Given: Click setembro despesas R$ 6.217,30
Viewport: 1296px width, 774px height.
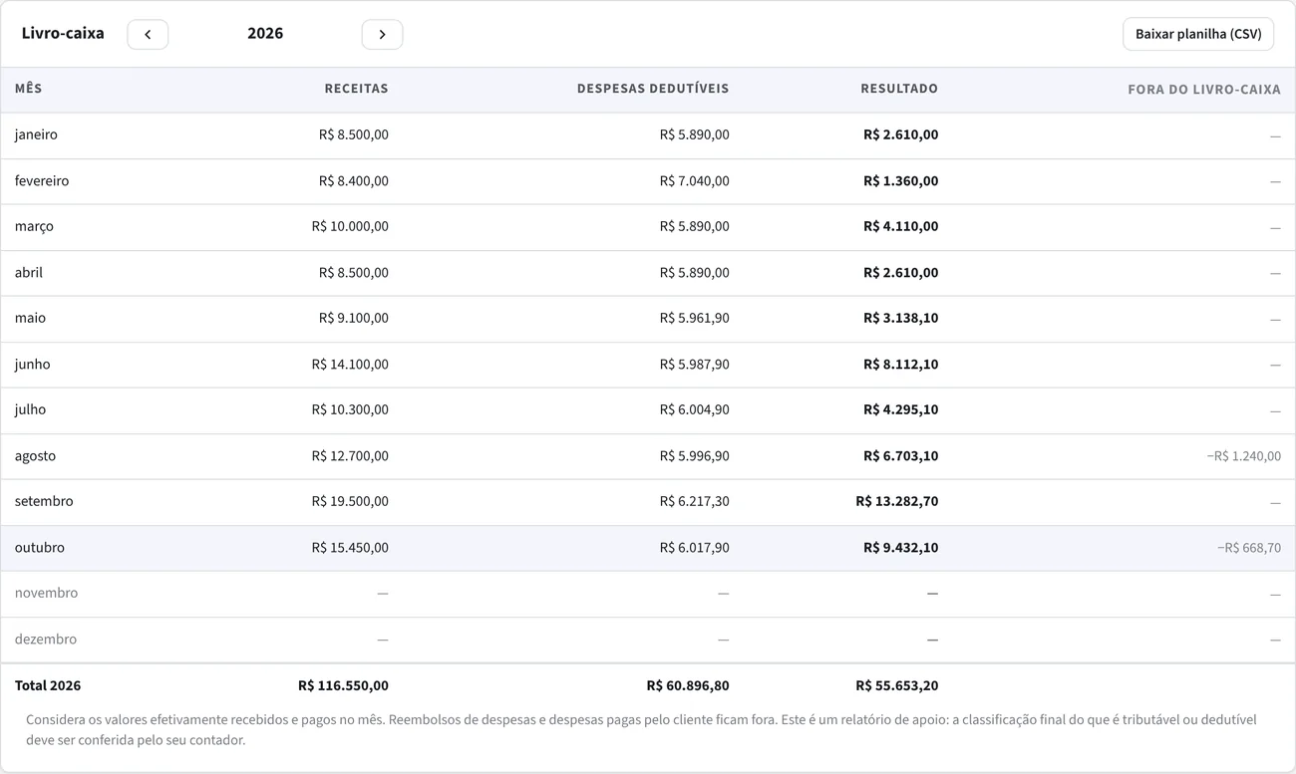Looking at the screenshot, I should click(x=695, y=501).
